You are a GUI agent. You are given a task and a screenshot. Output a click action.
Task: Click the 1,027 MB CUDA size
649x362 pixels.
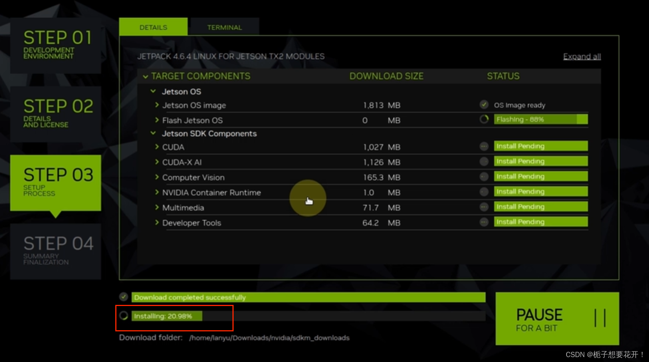coord(382,147)
